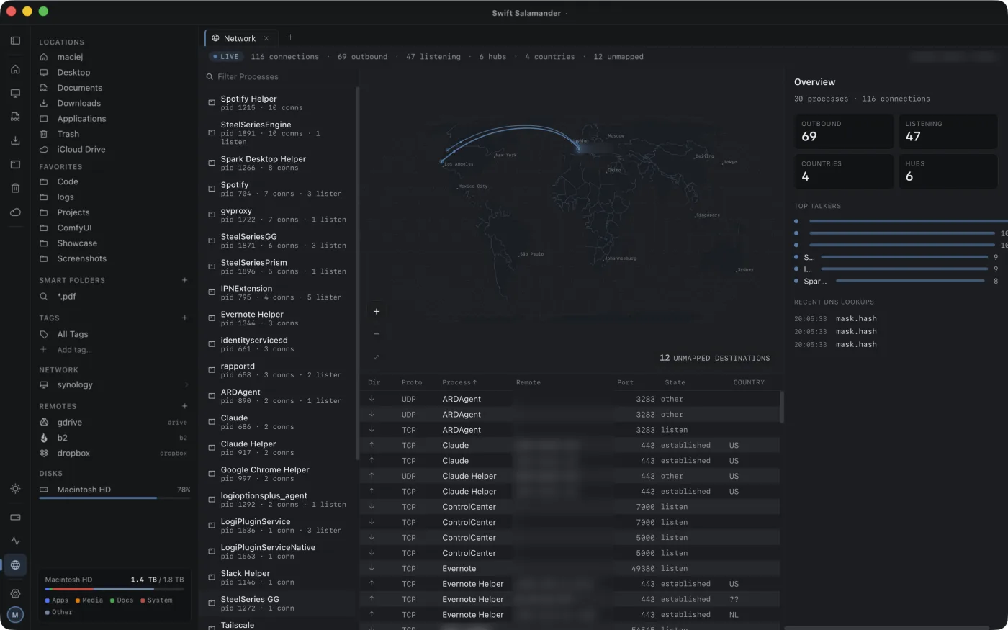The image size is (1008, 630).
Task: Select the Evernote row with port 49380
Action: pos(570,569)
